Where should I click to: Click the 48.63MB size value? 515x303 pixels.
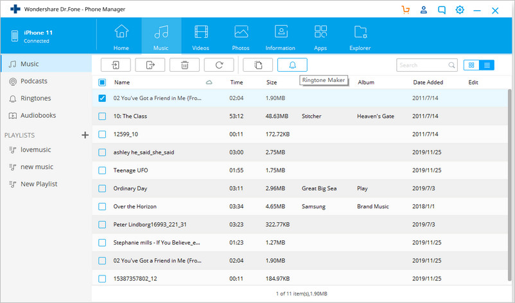[277, 117]
